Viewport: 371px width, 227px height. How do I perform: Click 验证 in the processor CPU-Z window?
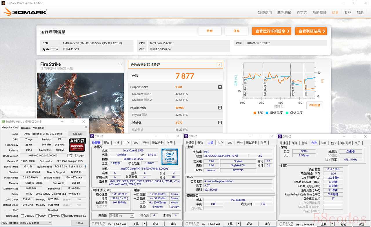click(x=156, y=224)
